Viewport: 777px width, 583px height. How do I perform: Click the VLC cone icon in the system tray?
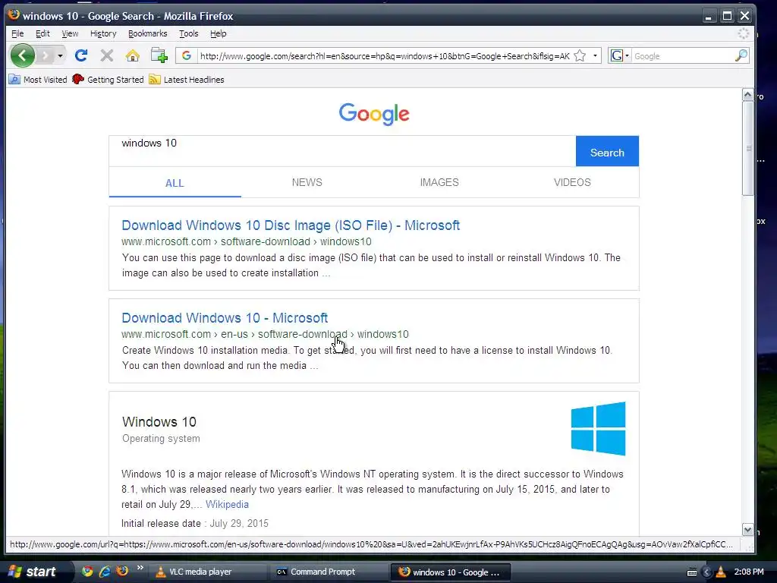coord(721,572)
